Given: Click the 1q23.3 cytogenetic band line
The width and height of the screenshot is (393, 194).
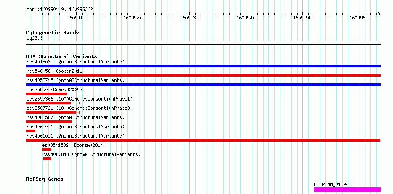Looking at the screenshot, I should 203,43.
